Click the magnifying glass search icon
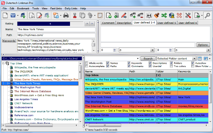 (207, 15)
